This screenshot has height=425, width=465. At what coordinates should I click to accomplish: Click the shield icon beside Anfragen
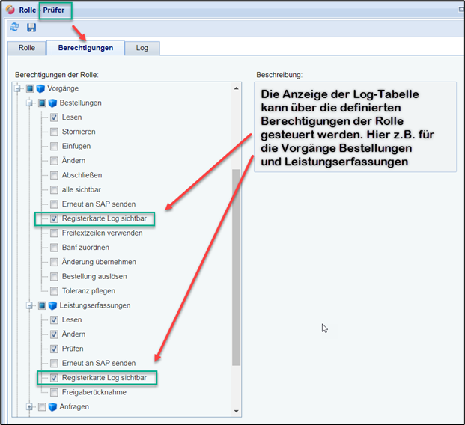click(52, 407)
